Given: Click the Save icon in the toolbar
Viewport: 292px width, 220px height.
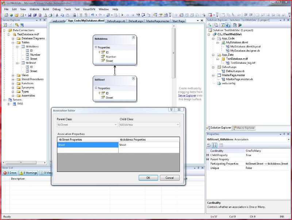Looking at the screenshot, I should pyautogui.click(x=30, y=15).
